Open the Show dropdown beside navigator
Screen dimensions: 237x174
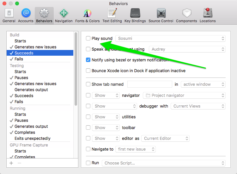[106, 96]
